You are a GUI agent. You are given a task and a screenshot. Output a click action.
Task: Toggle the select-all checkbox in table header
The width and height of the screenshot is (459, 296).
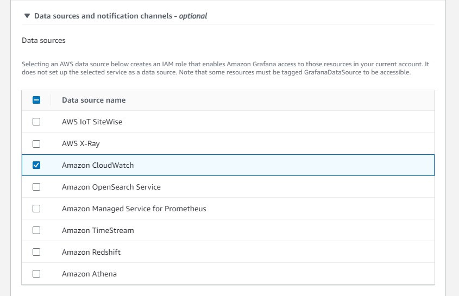[x=36, y=100]
